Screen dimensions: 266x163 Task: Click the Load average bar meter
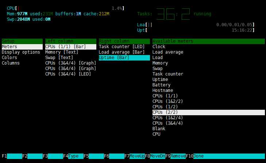(196, 25)
